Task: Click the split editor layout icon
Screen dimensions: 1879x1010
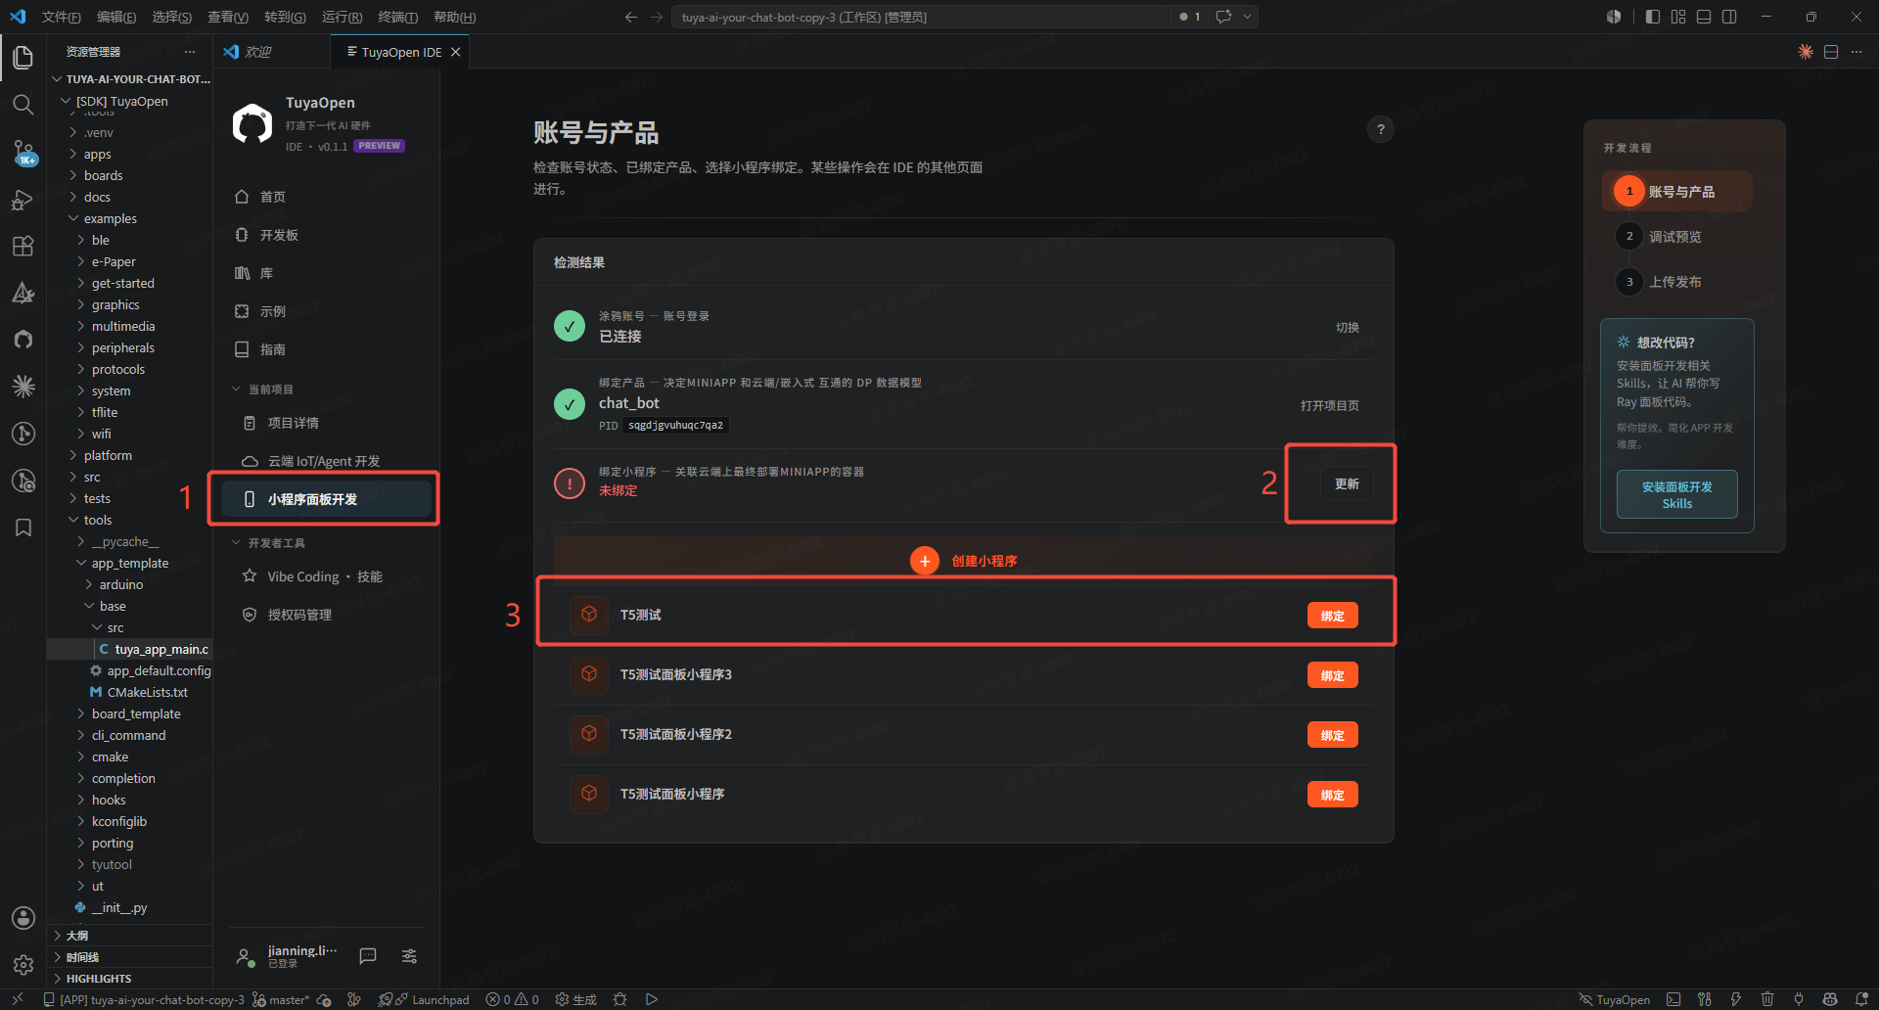Action: [x=1831, y=52]
